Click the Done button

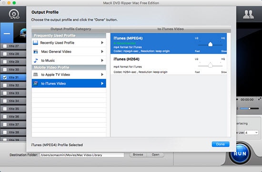[221, 144]
